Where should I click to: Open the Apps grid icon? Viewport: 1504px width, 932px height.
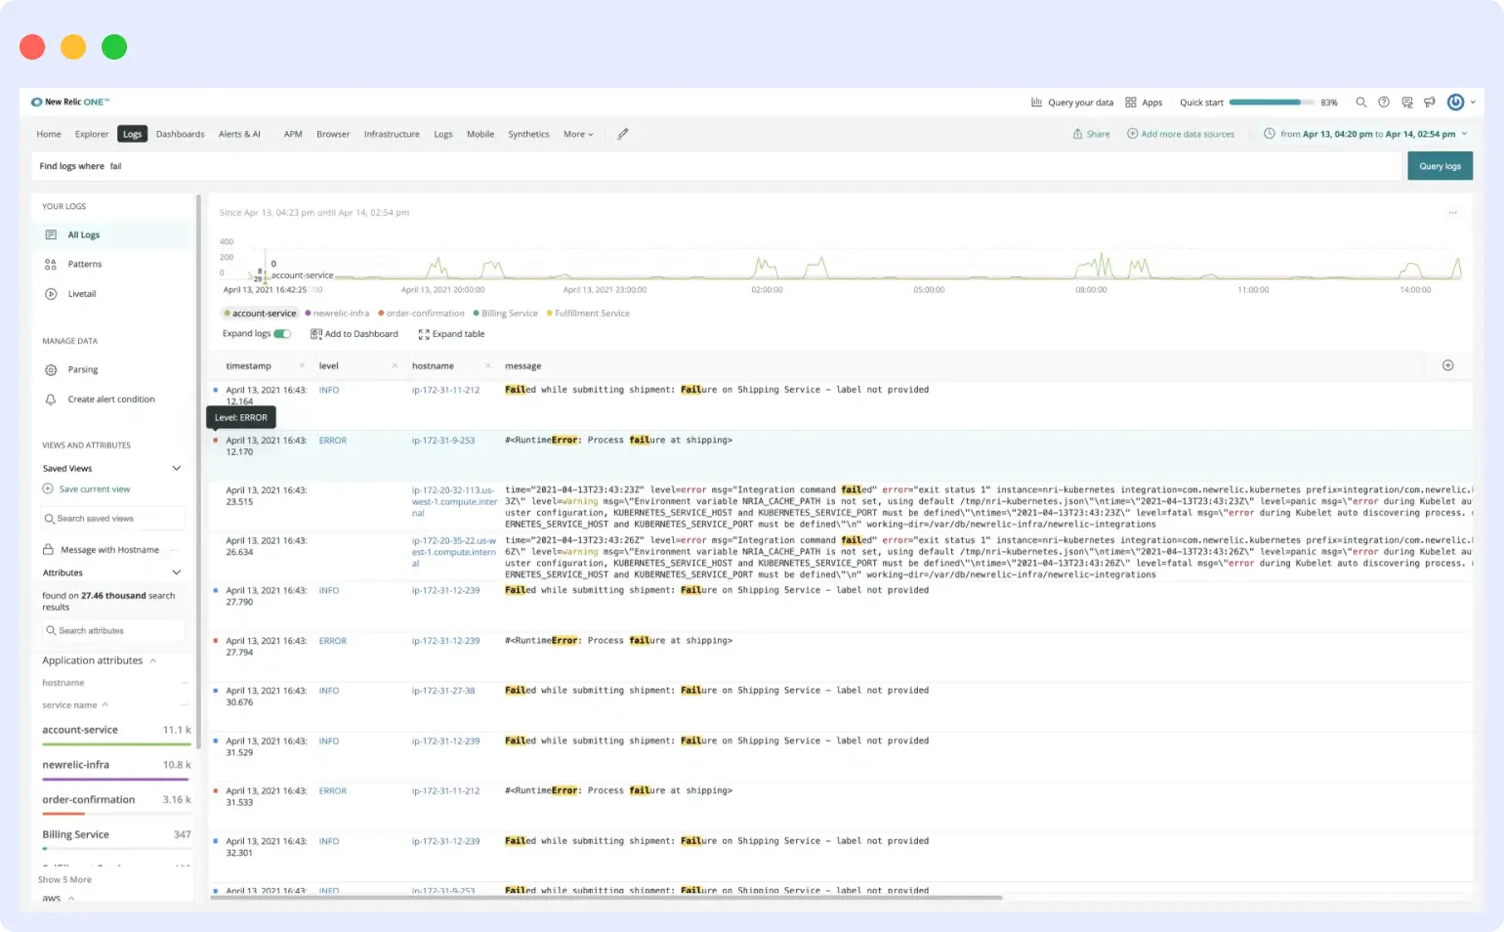1130,103
